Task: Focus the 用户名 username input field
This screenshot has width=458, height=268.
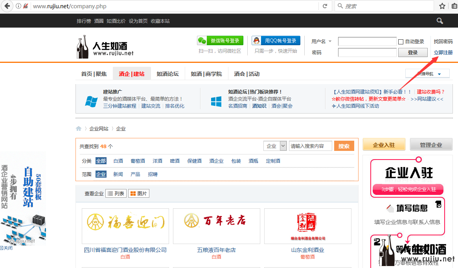Action: pos(367,41)
